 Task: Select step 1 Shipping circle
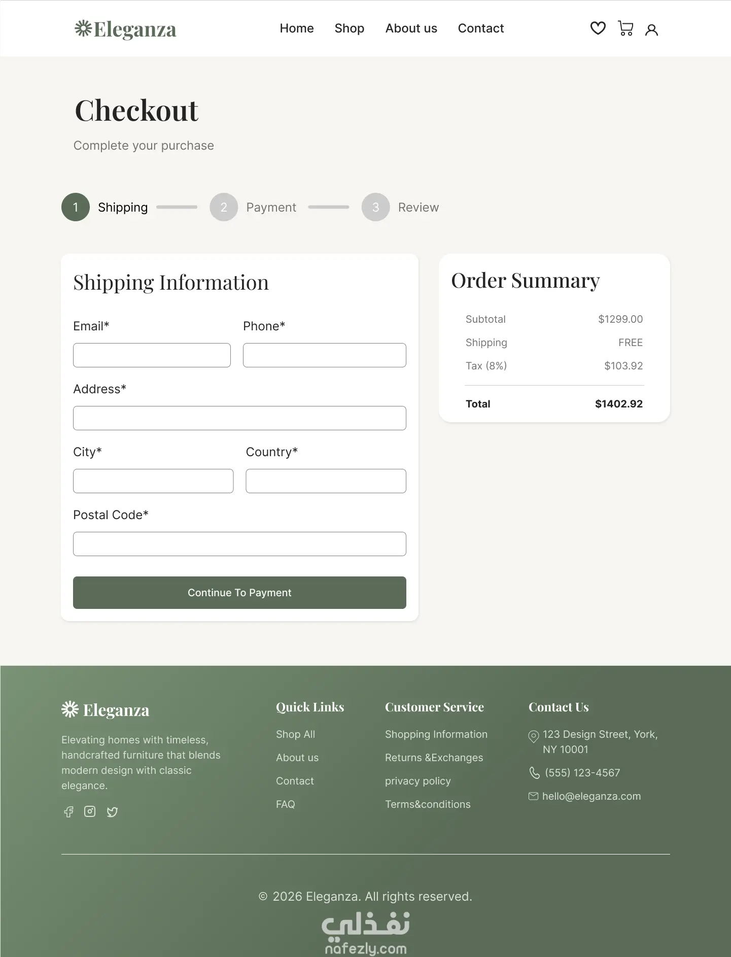click(x=76, y=207)
